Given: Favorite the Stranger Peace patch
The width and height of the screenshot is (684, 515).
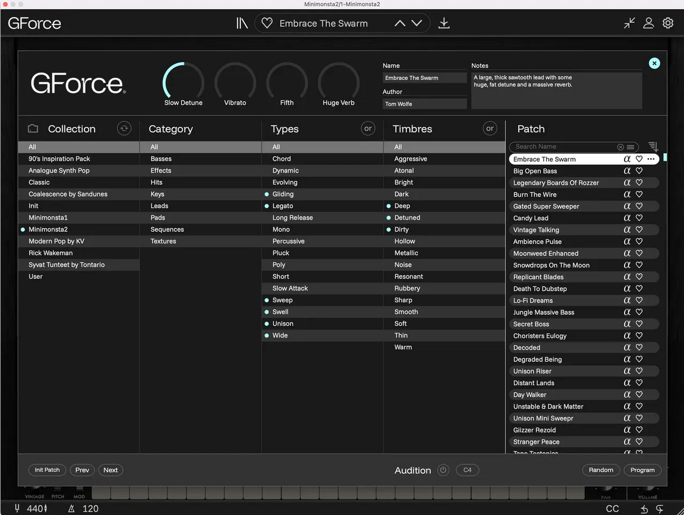Looking at the screenshot, I should [x=640, y=442].
